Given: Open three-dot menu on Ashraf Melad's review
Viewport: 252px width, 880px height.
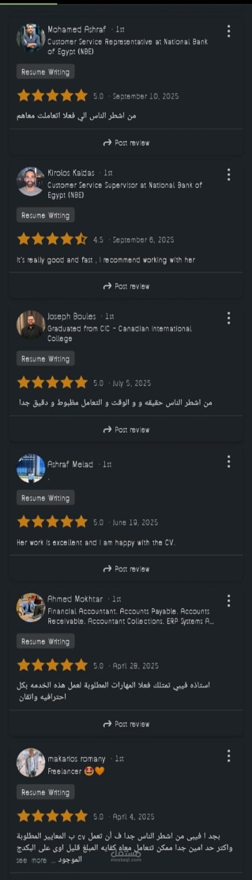Looking at the screenshot, I should coord(228,462).
